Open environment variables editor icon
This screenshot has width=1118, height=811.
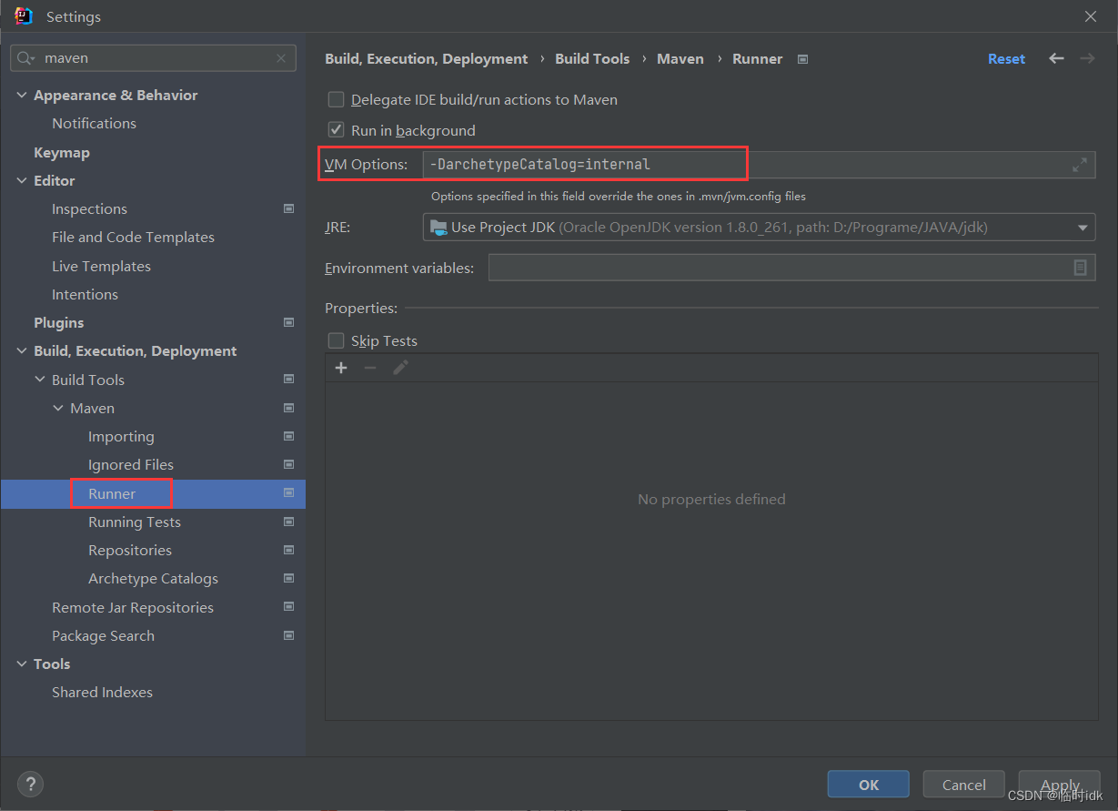coord(1080,268)
